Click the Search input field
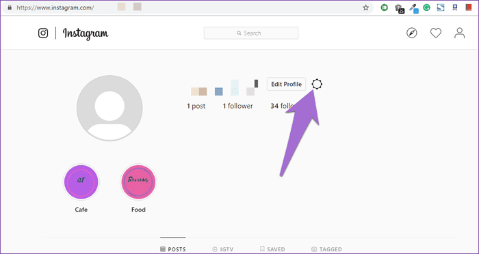Screen dimensions: 479x254 coord(251,33)
